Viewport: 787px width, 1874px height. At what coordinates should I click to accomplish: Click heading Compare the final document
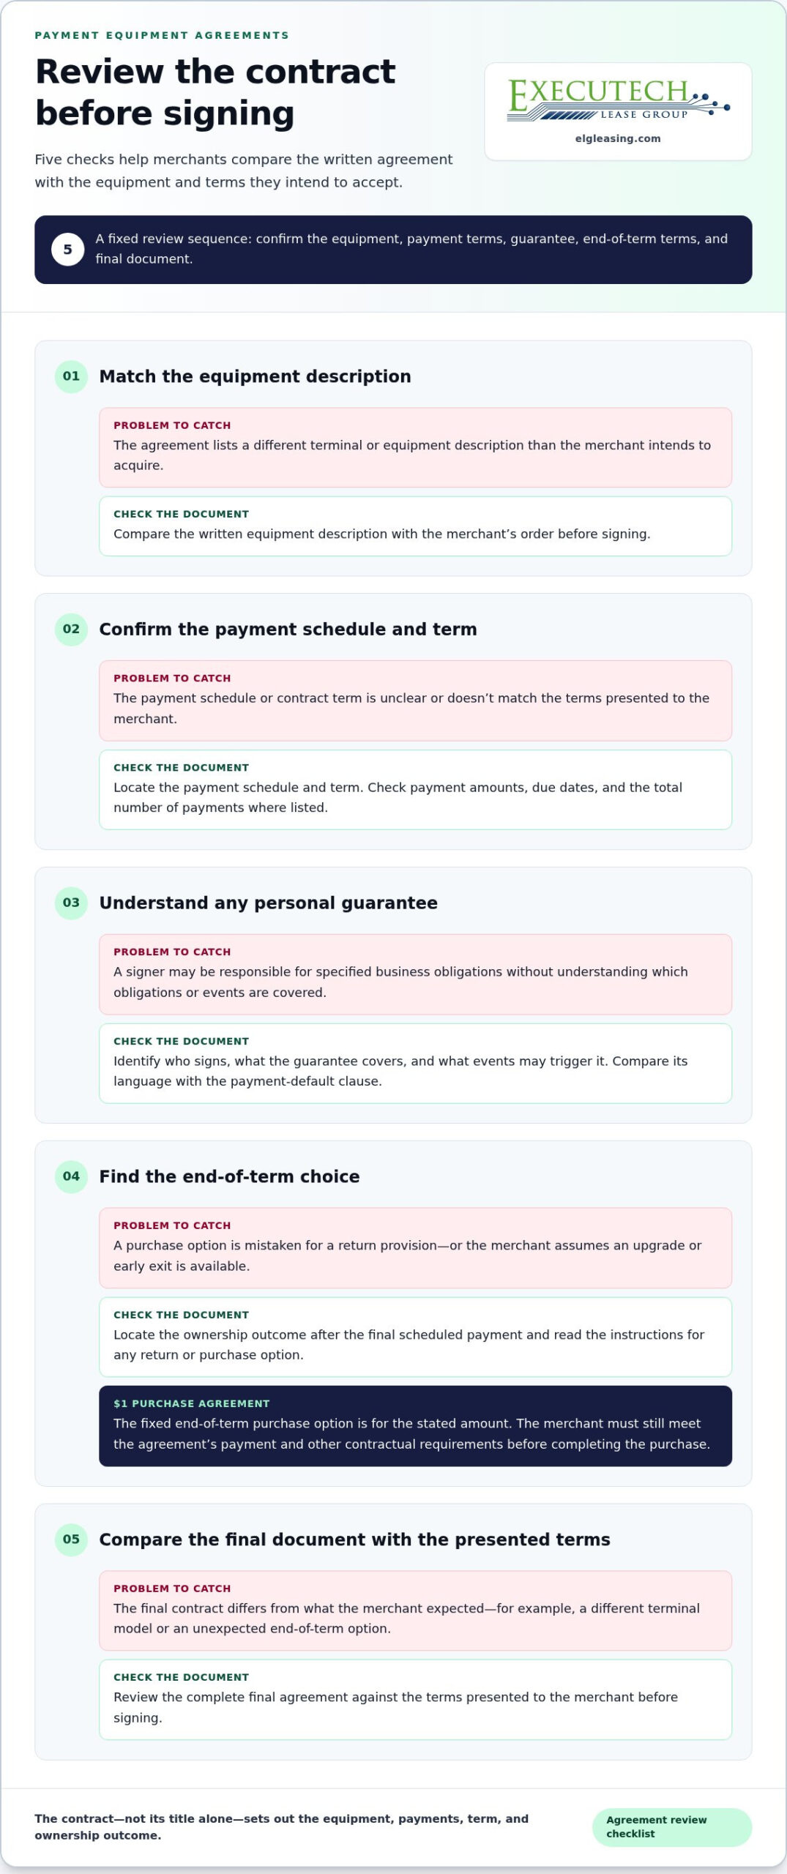354,1539
